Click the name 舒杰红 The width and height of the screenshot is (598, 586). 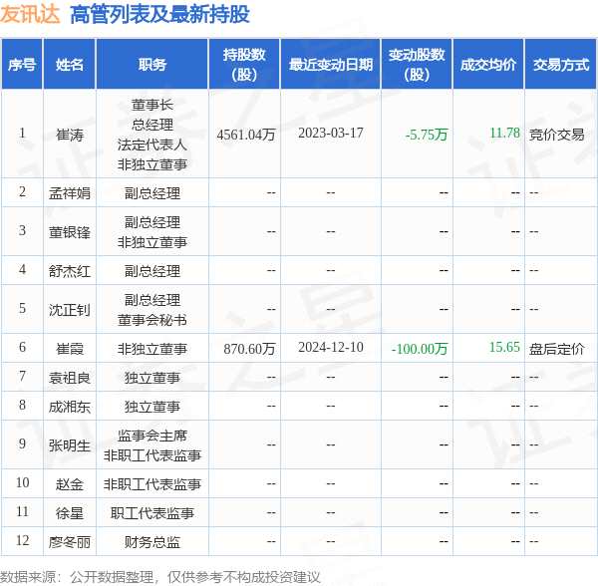coord(70,271)
